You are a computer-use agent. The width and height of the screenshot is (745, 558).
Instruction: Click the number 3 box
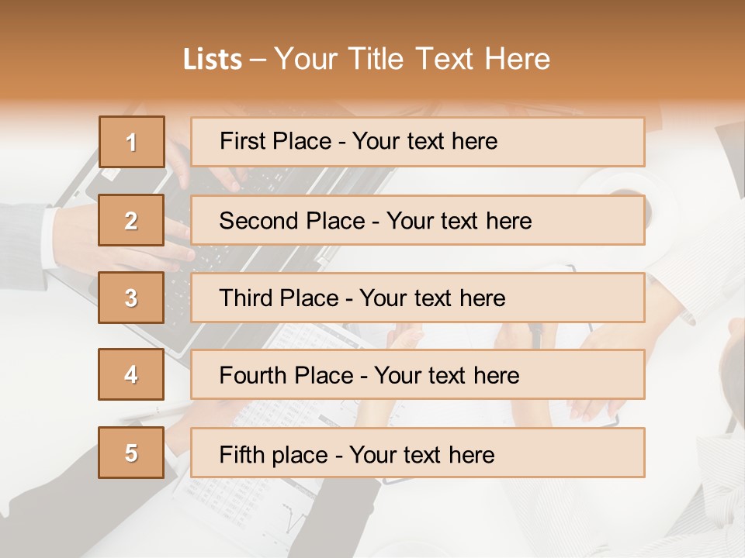tap(131, 298)
